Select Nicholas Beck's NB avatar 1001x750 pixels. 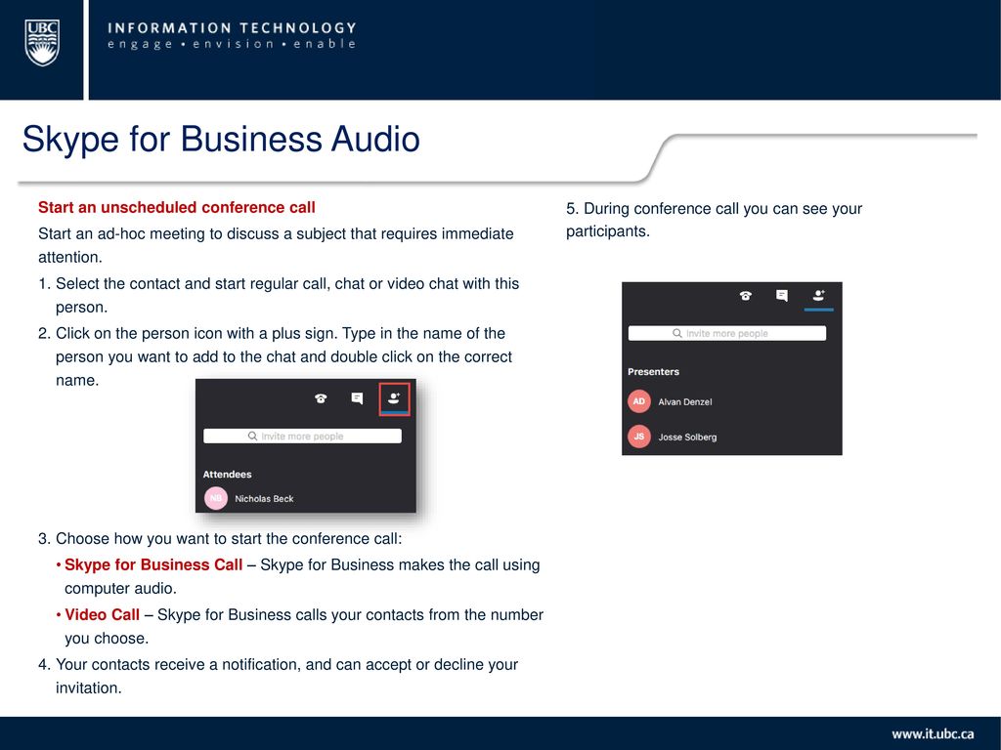pyautogui.click(x=216, y=498)
